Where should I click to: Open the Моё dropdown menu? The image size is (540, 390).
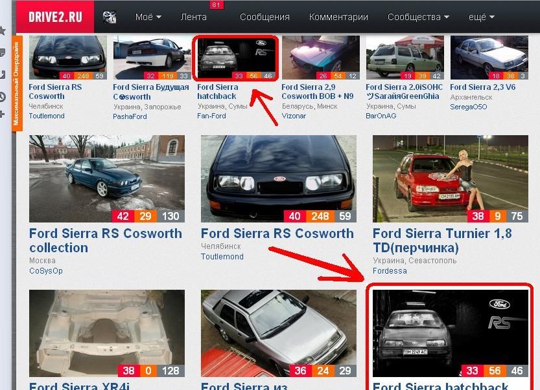coord(148,17)
